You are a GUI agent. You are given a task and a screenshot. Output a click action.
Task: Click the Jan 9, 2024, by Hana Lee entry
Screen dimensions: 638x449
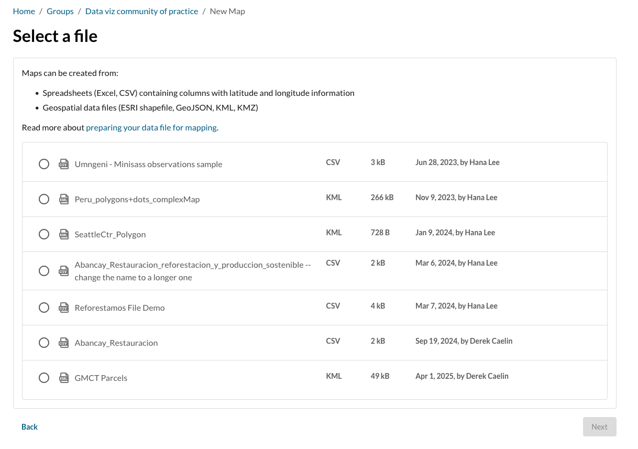point(455,233)
